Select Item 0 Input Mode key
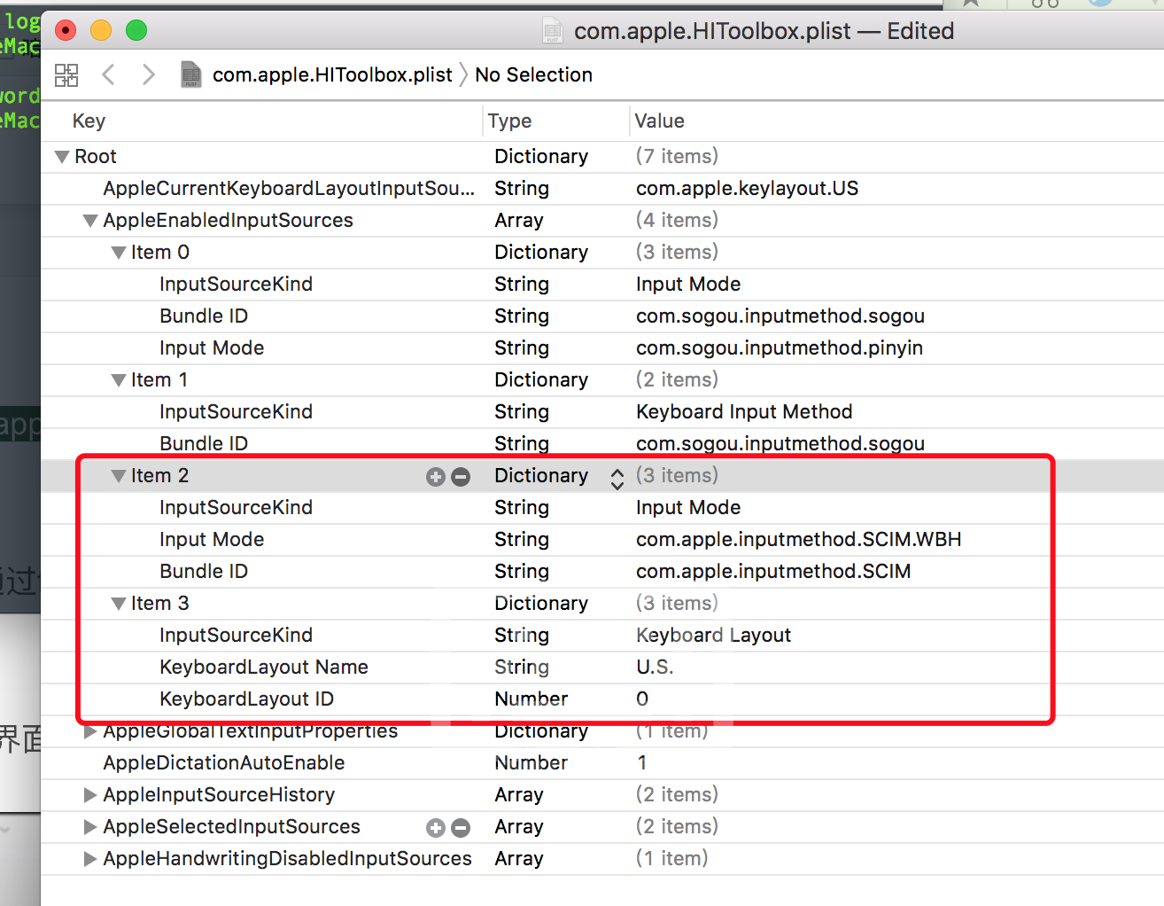Image resolution: width=1164 pixels, height=906 pixels. point(212,348)
